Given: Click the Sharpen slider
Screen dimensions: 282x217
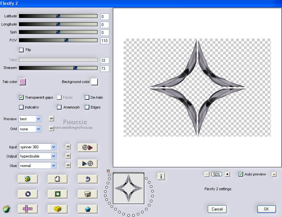Looking at the screenshot, I should click(x=58, y=68).
